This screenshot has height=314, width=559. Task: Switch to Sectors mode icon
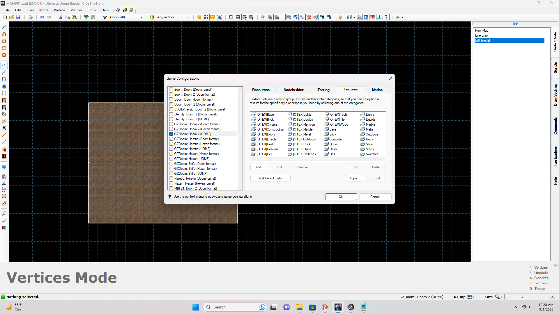pos(4,79)
